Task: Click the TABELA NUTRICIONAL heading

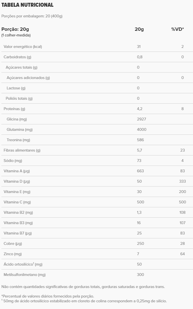Action: click(x=27, y=5)
